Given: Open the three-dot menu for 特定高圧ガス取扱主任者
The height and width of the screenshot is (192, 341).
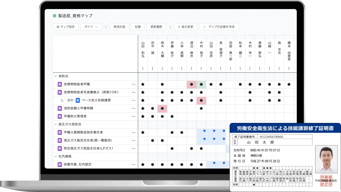Looking at the screenshot, I should [x=134, y=148].
